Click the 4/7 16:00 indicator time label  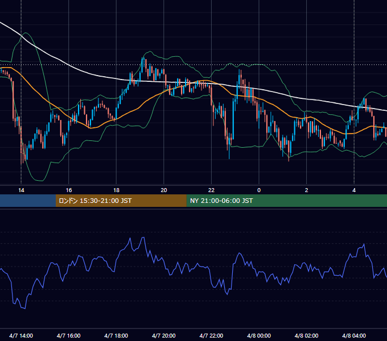[x=69, y=335]
